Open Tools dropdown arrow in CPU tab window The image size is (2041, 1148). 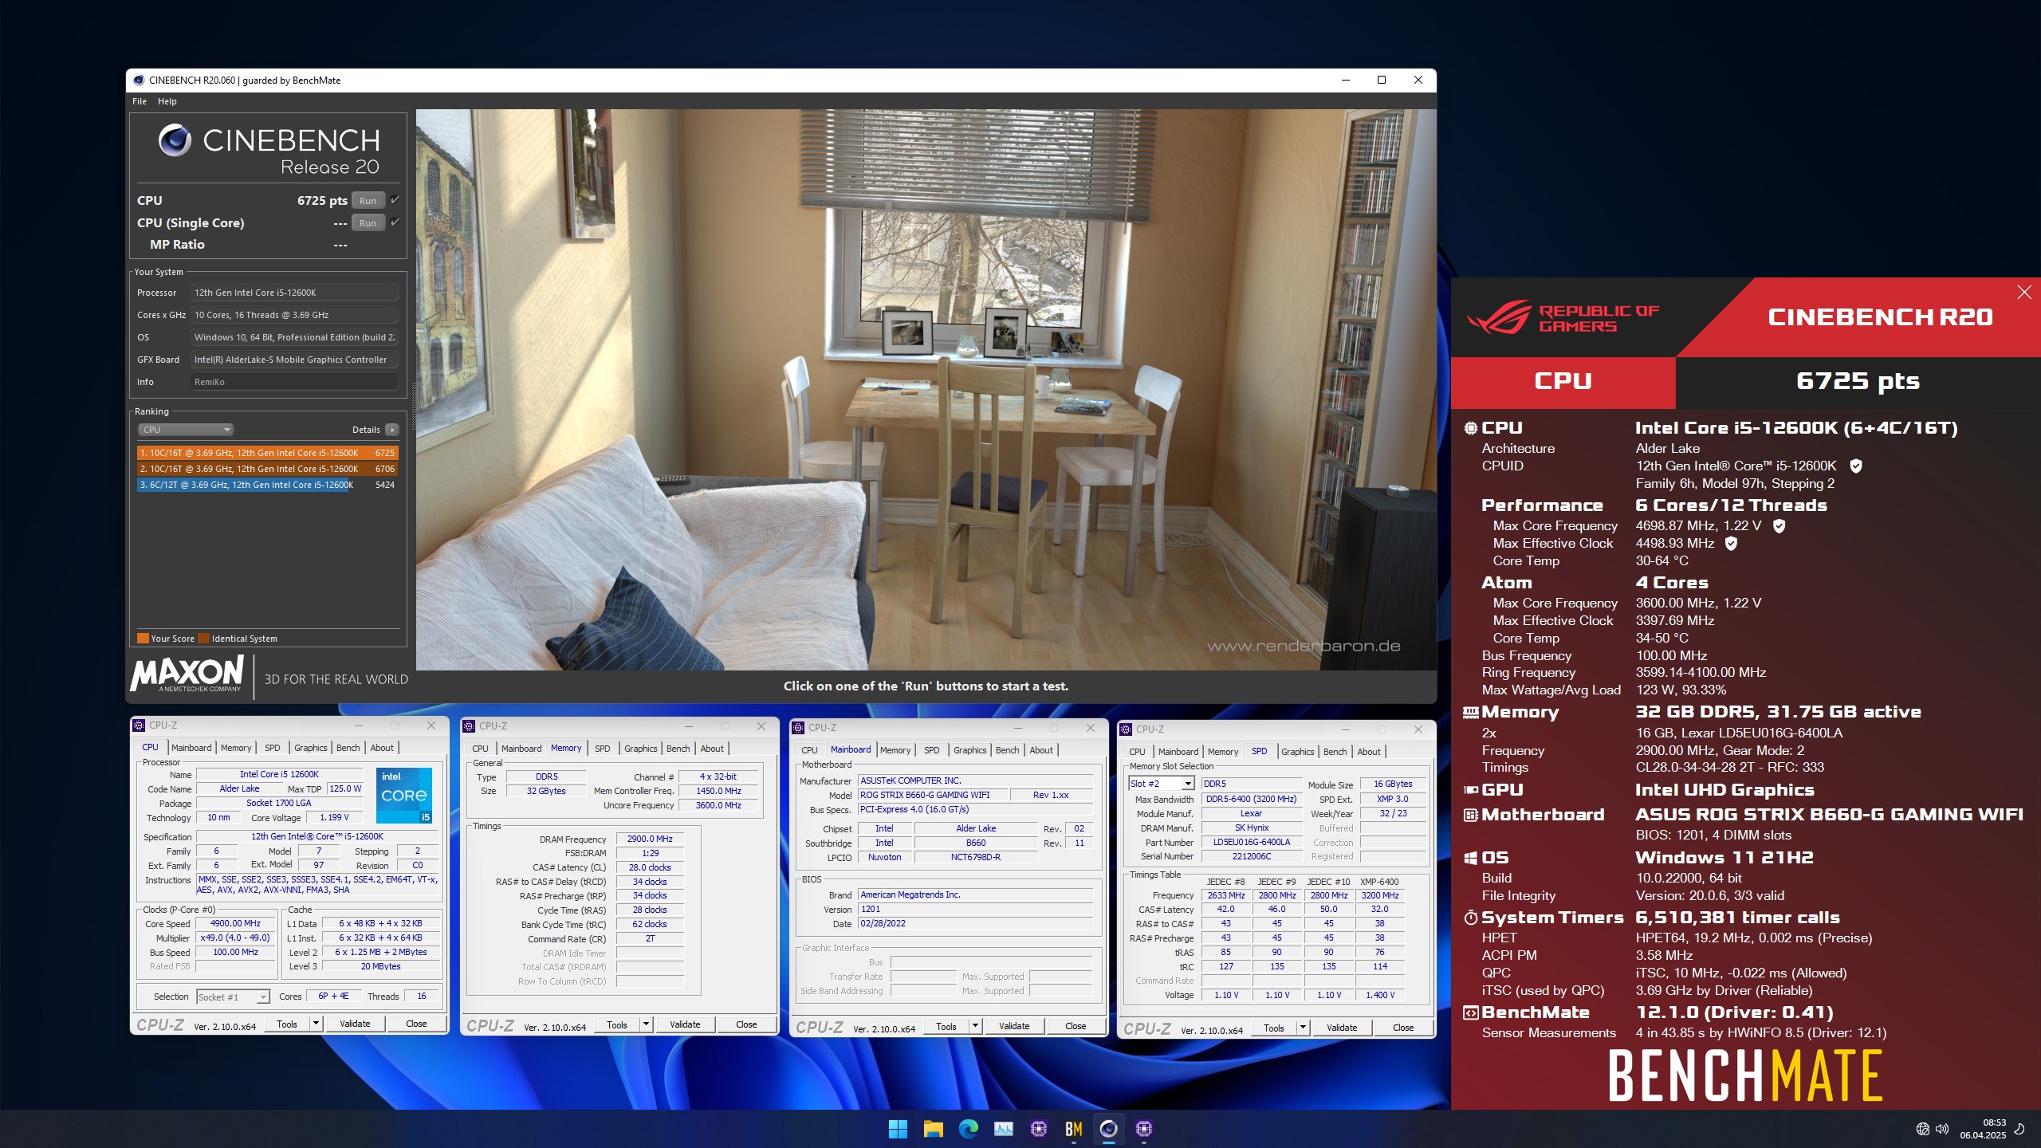(316, 1024)
